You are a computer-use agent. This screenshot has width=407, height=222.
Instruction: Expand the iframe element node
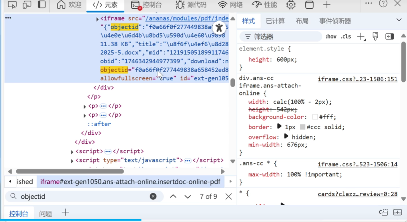(x=97, y=19)
